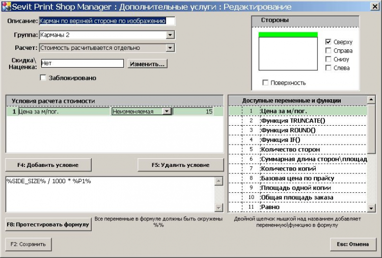The image size is (382, 258).
Task: Enable the Снизу side checkbox
Action: [328, 59]
